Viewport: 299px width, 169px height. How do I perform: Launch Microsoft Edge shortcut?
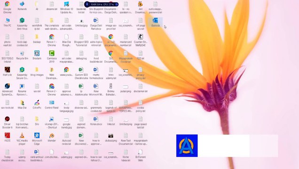click(x=37, y=139)
